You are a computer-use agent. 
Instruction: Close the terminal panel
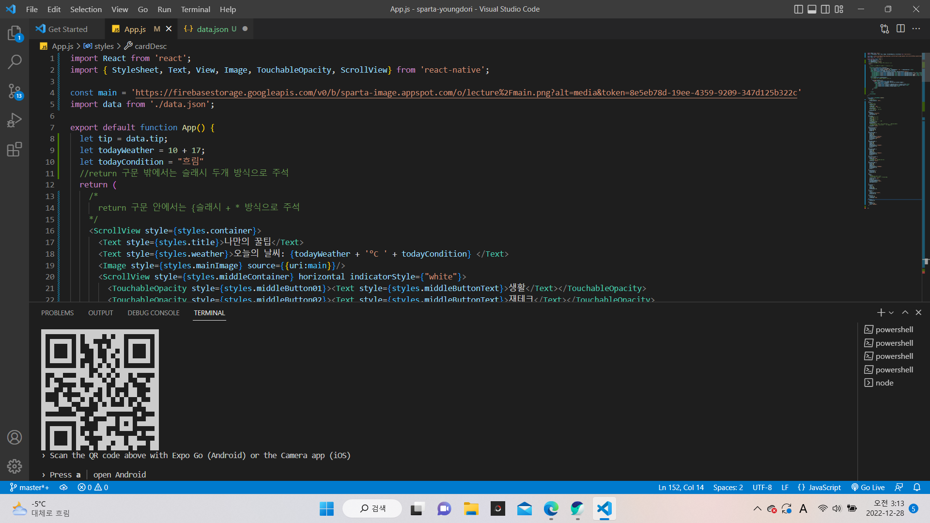918,313
